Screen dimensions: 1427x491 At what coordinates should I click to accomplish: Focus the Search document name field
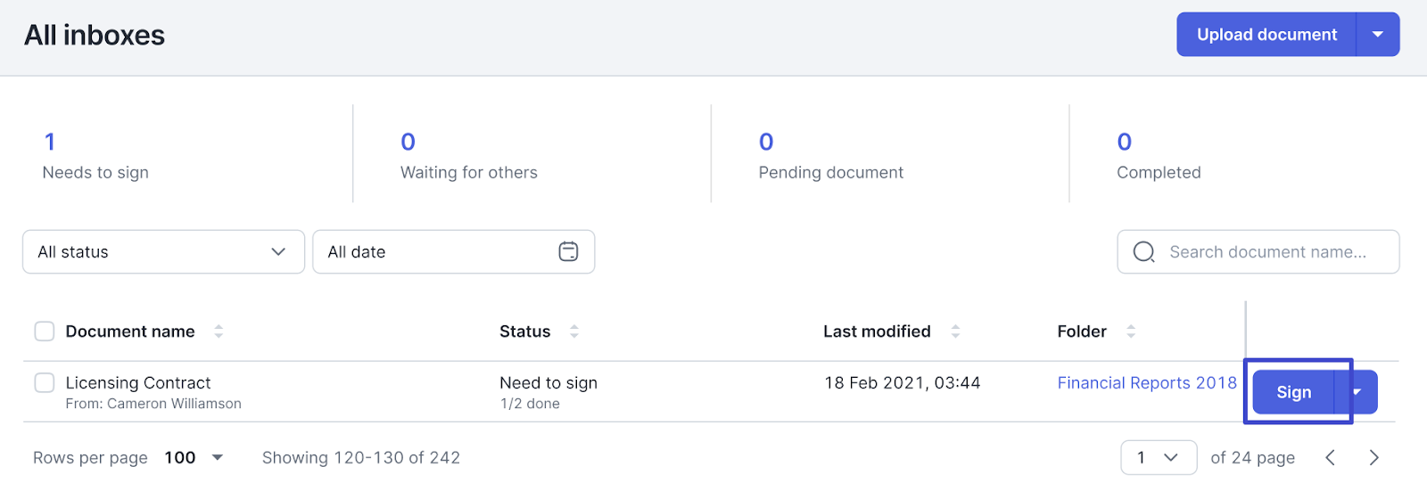tap(1267, 252)
